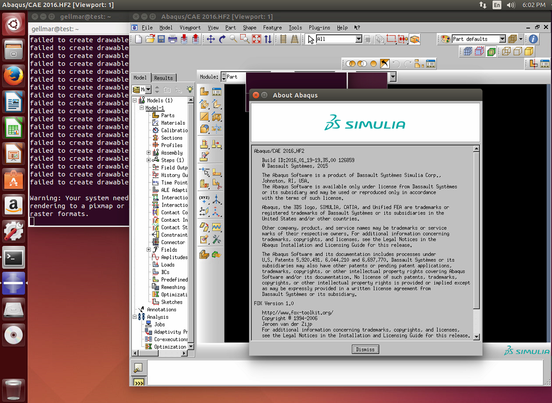Click the Open folder toolbar icon
552x403 pixels.
(x=150, y=39)
